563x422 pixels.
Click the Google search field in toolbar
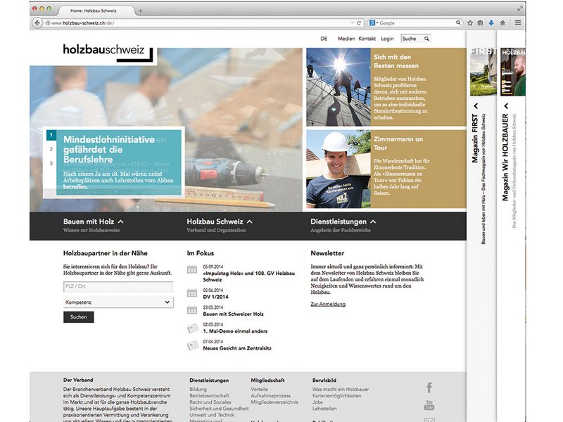pyautogui.click(x=417, y=23)
